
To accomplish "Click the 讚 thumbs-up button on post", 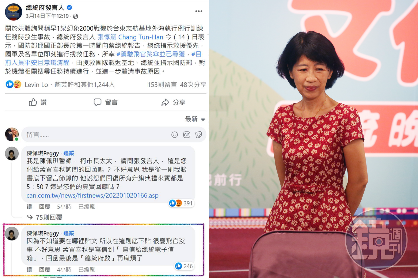I will [x=38, y=102].
